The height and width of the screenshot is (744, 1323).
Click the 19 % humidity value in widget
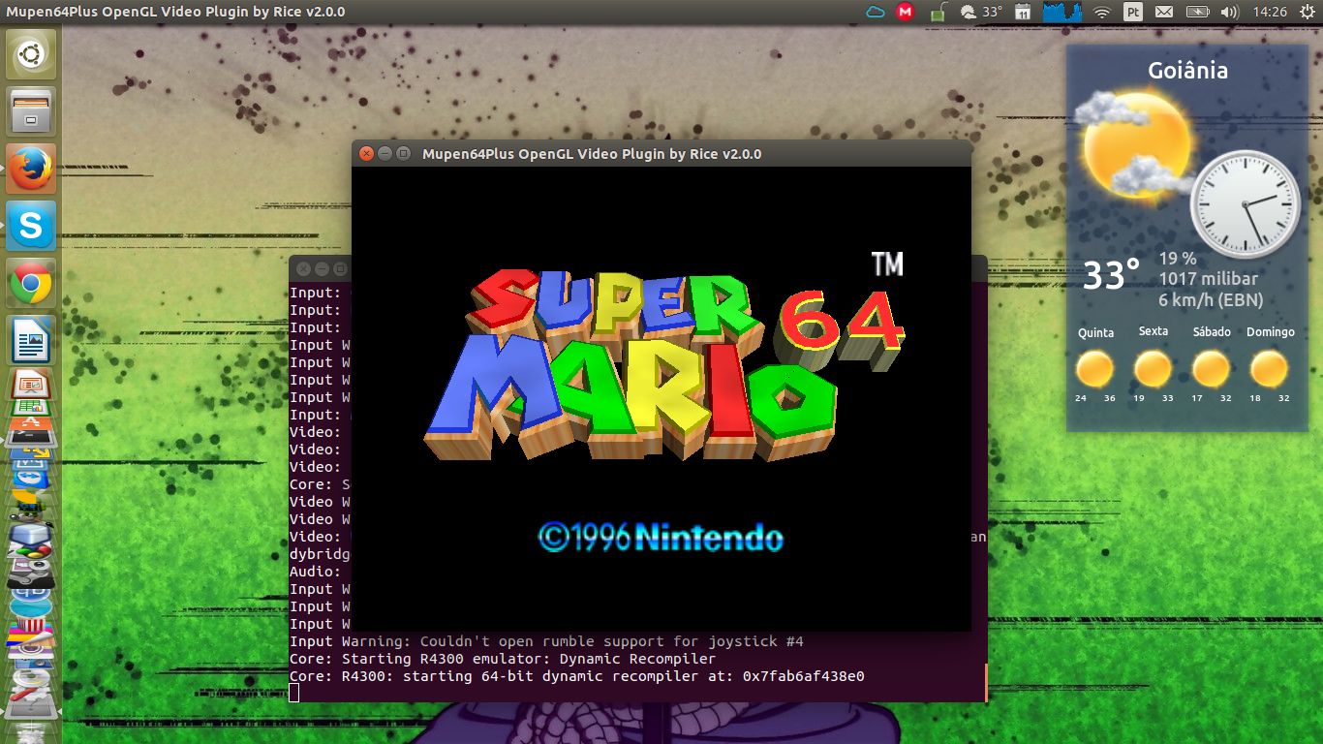[x=1178, y=260]
